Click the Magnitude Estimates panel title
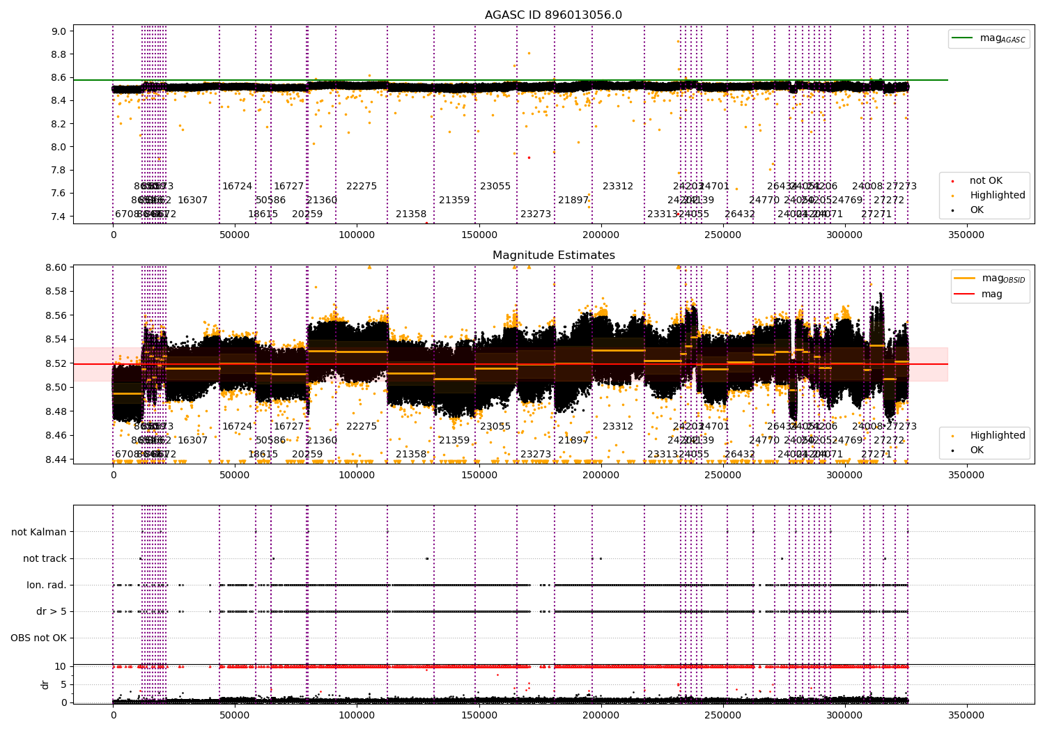 [x=553, y=256]
